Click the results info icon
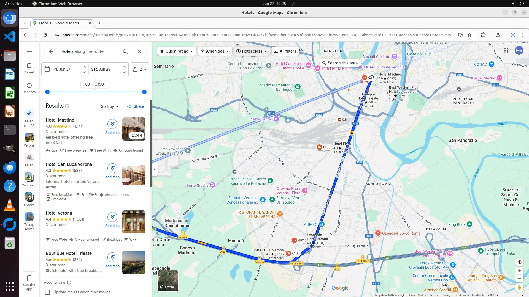The image size is (529, 297). click(x=67, y=106)
